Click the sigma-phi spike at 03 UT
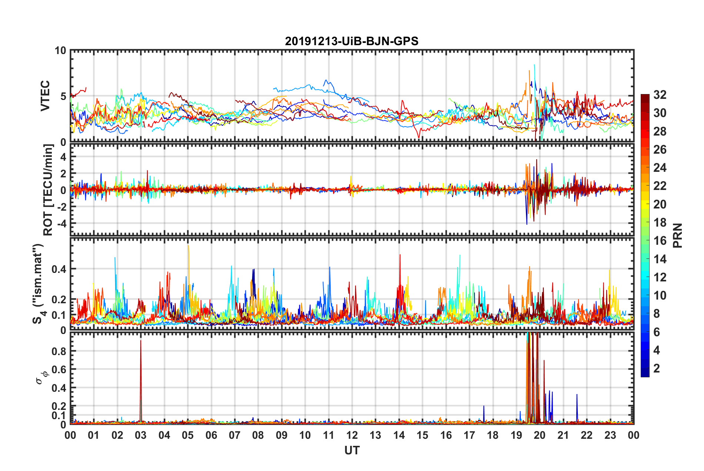The height and width of the screenshot is (471, 704). (141, 381)
